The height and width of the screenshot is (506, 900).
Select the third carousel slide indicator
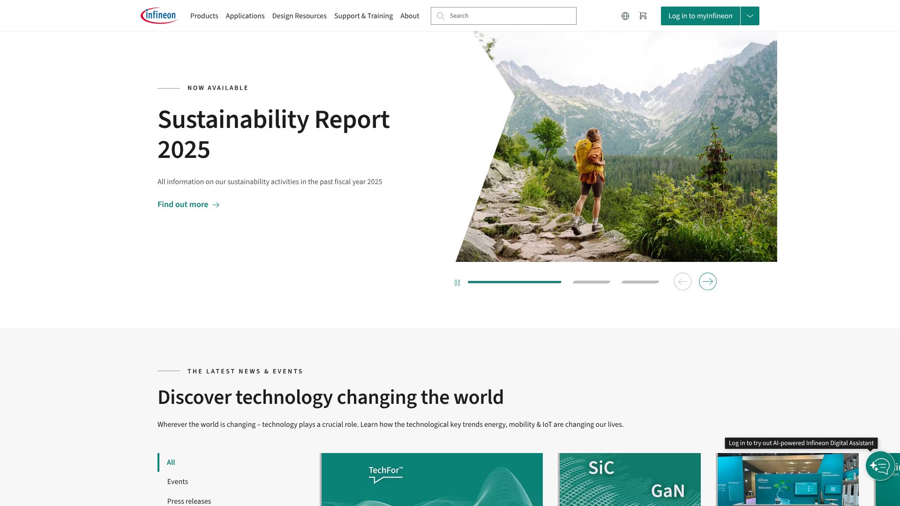tap(640, 282)
